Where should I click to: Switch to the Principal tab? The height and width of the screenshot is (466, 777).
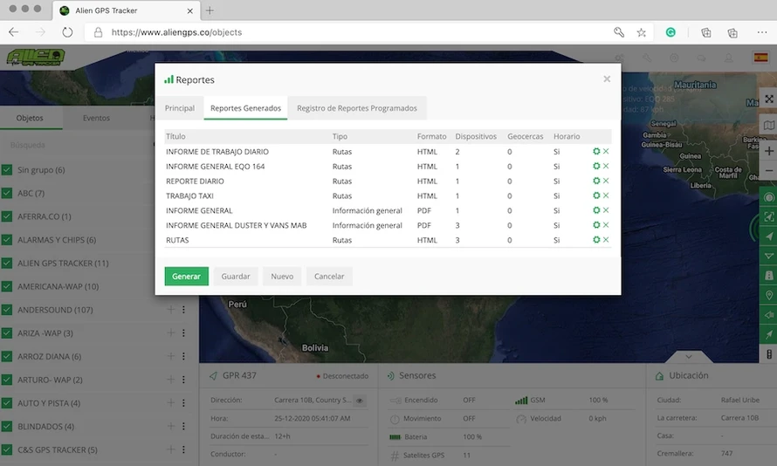coord(180,108)
